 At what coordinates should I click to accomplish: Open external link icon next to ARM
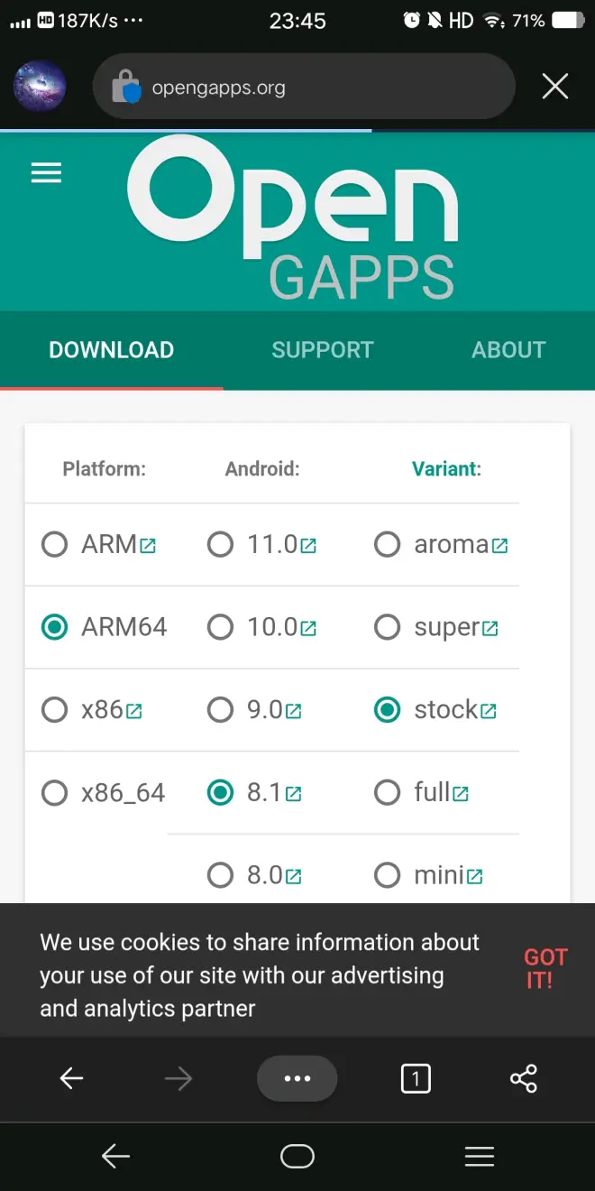point(148,546)
